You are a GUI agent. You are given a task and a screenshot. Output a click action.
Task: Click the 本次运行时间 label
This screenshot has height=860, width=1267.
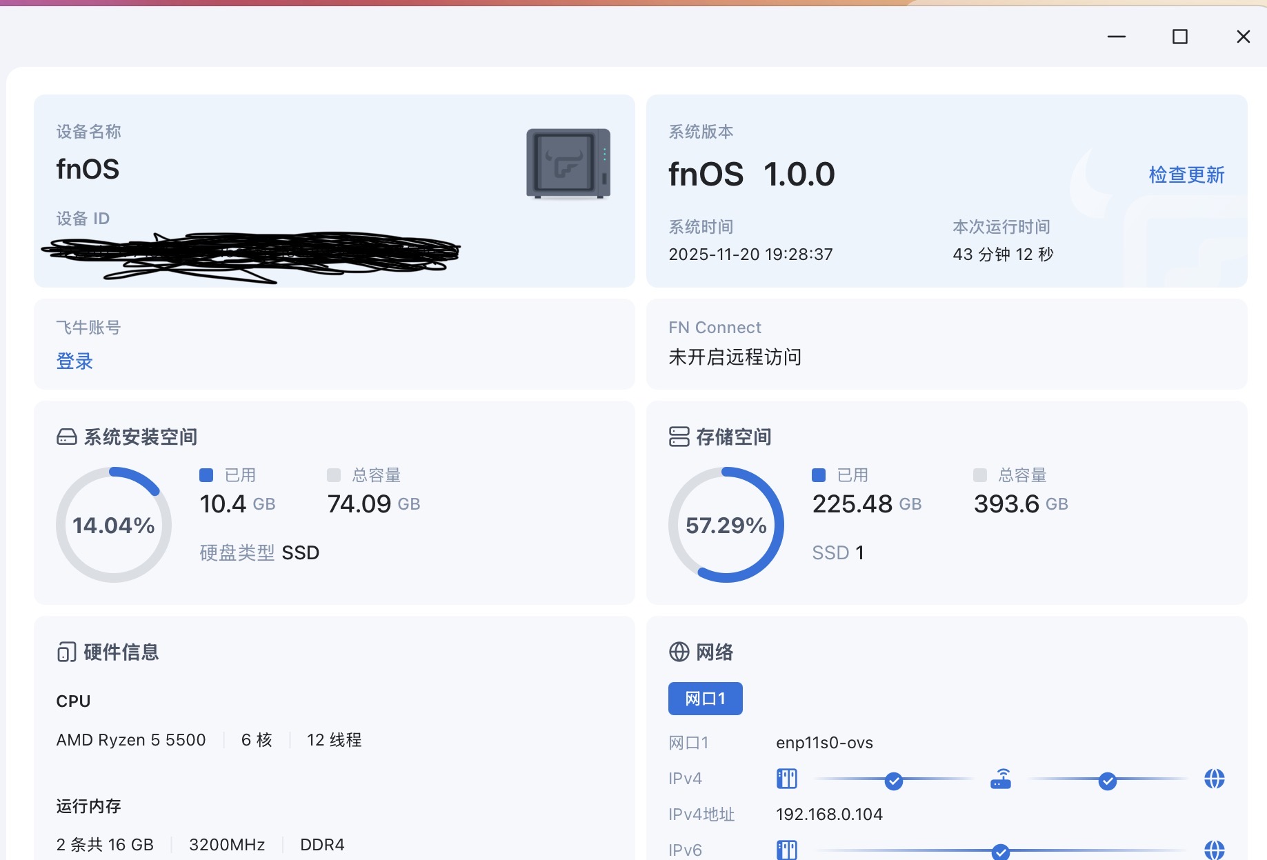(x=1001, y=227)
